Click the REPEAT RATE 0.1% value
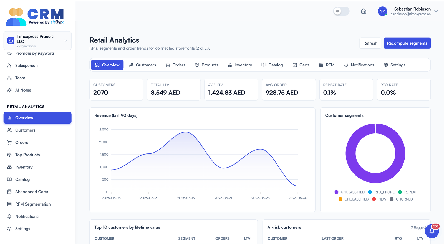Image resolution: width=444 pixels, height=244 pixels. 329,93
